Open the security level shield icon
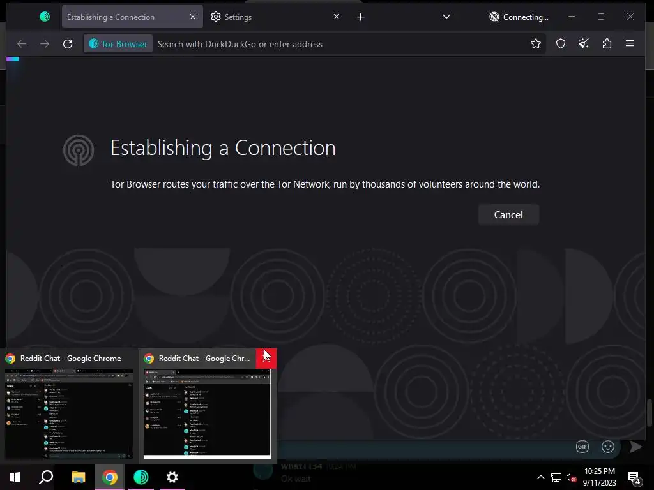 (561, 43)
